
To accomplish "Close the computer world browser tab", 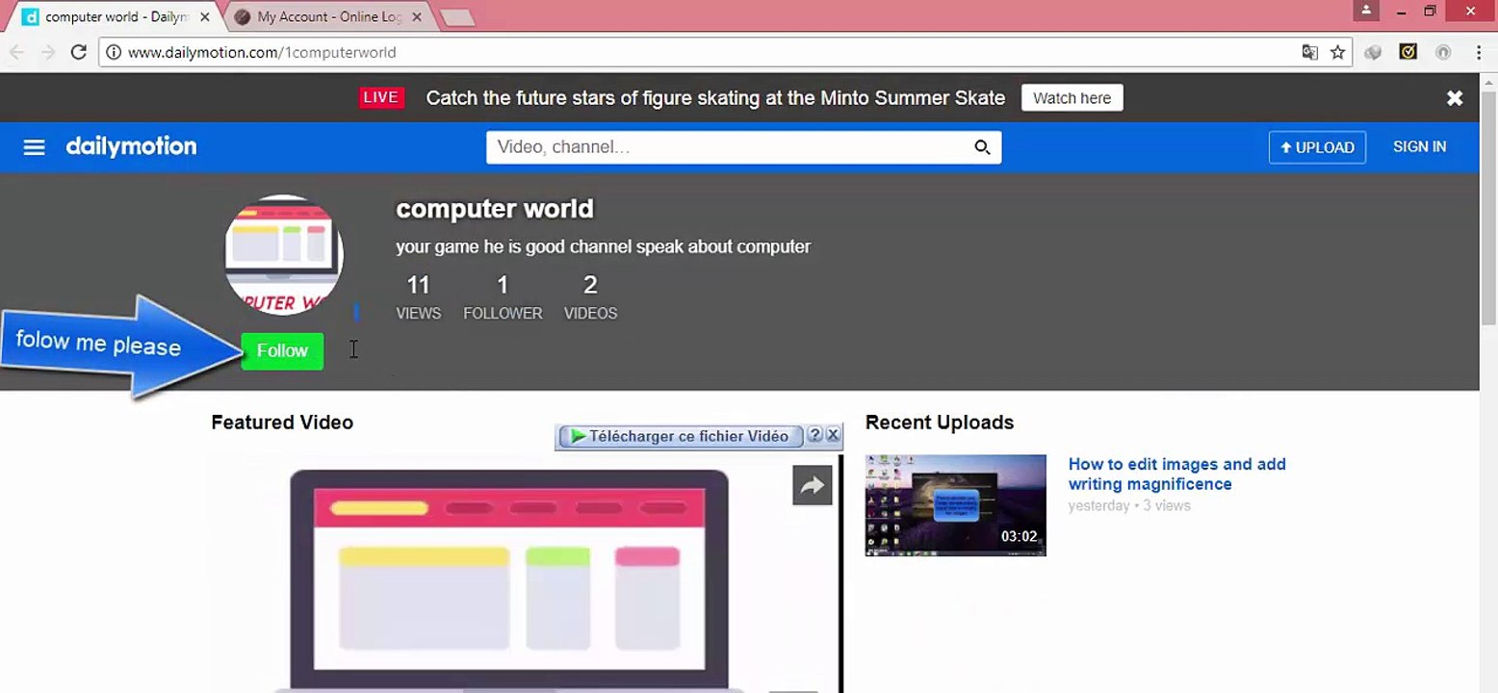I will click(205, 17).
